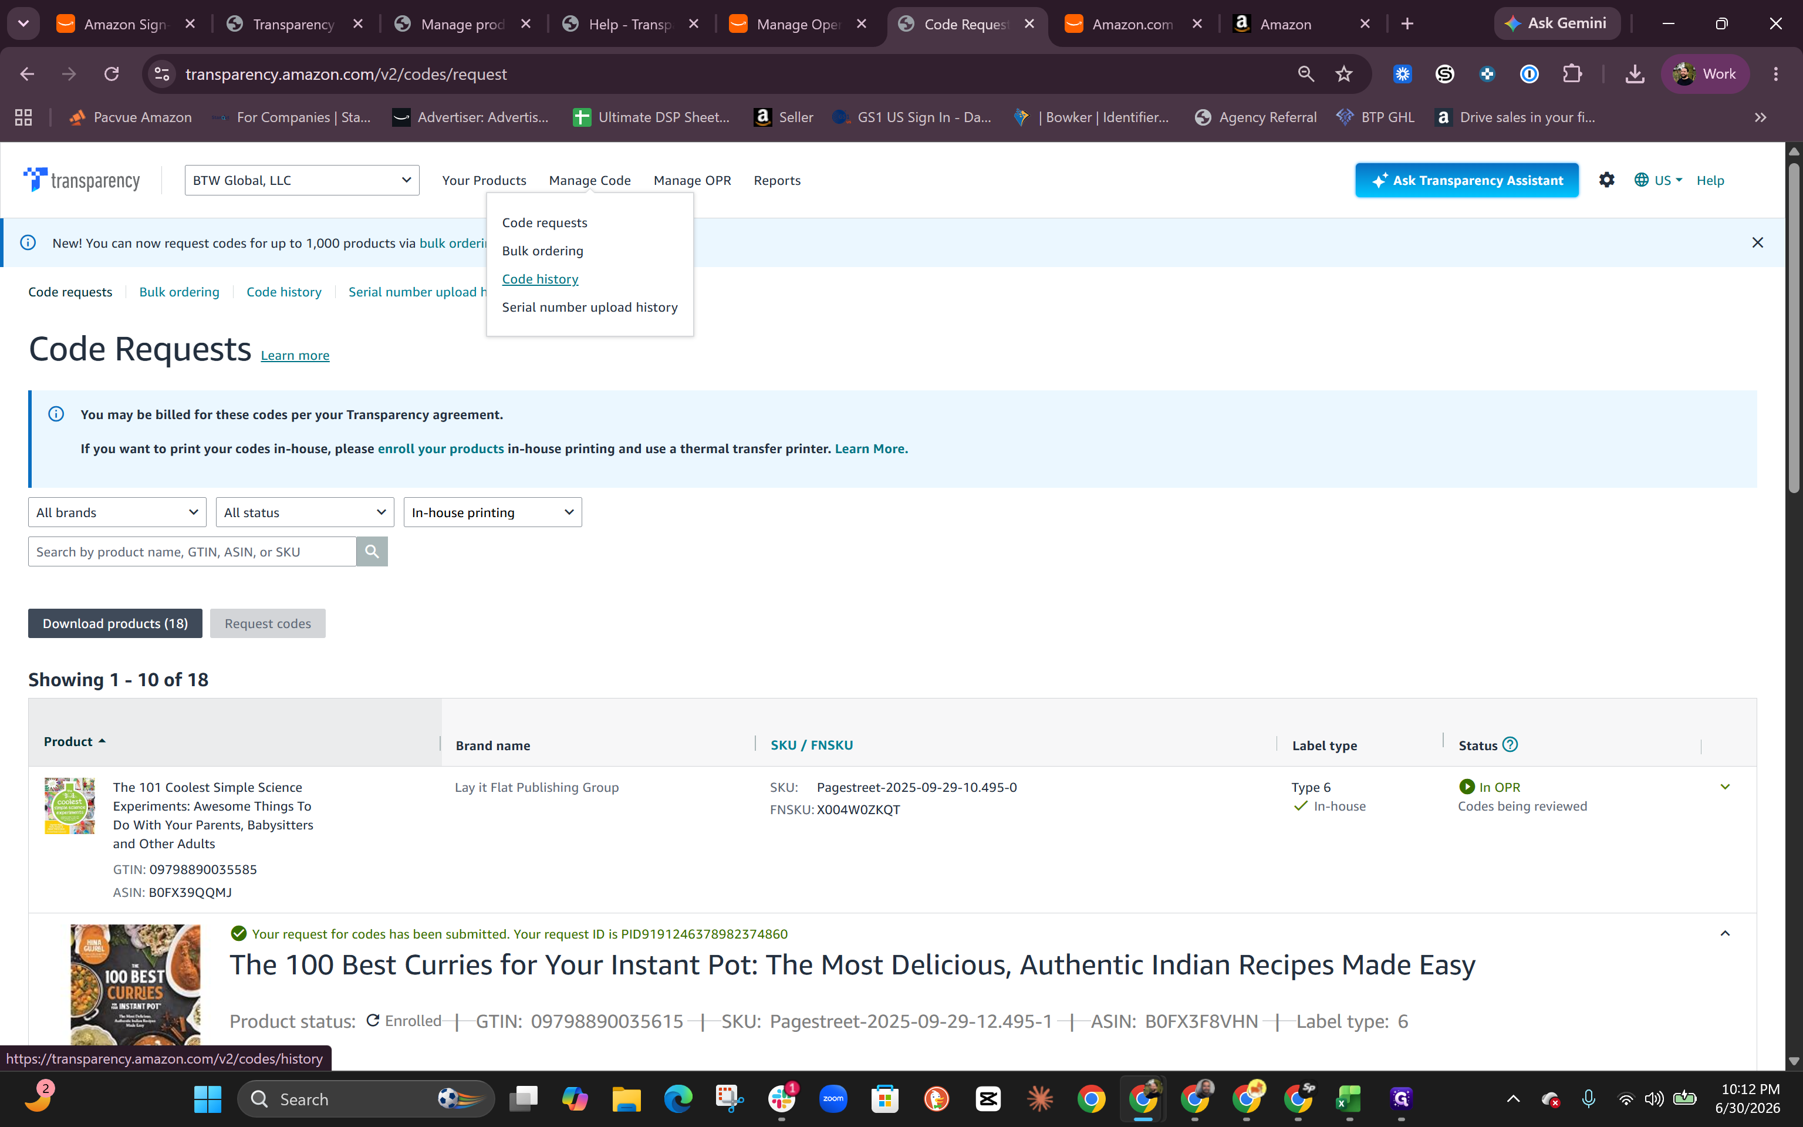1803x1127 pixels.
Task: Sort by SKU / FNSKU column header
Action: pos(811,745)
